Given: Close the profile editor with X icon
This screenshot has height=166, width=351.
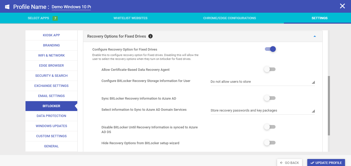Looking at the screenshot, I should 342,6.
